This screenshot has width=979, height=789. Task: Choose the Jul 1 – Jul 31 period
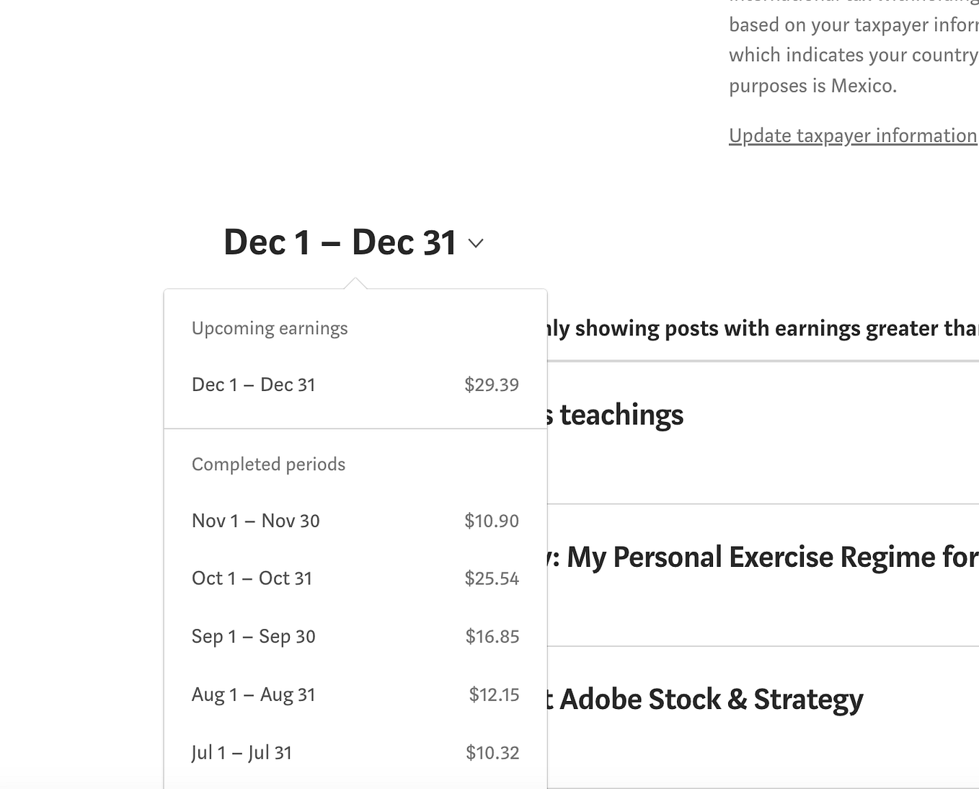242,753
